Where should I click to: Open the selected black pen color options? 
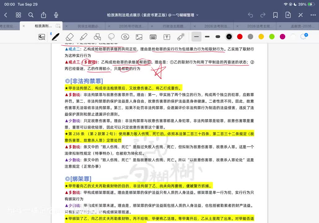click(x=229, y=37)
